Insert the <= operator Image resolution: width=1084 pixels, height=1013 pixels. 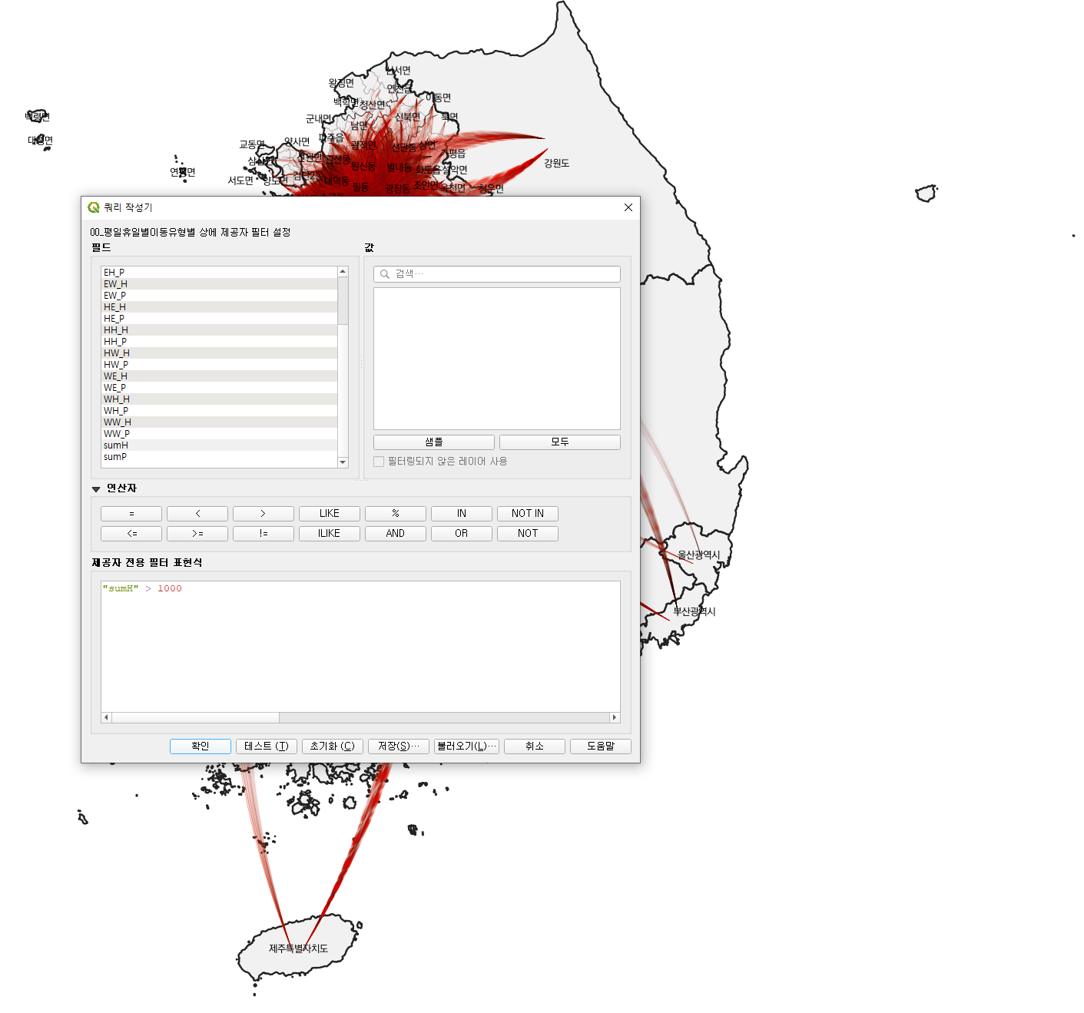pos(131,534)
